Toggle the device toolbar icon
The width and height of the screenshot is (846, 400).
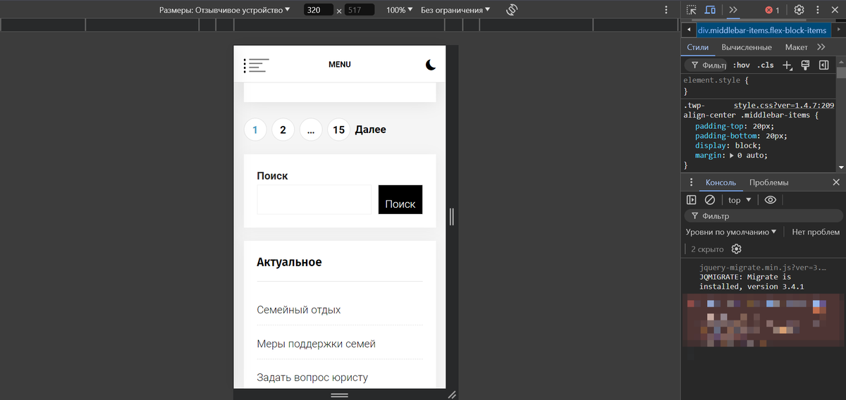[711, 10]
